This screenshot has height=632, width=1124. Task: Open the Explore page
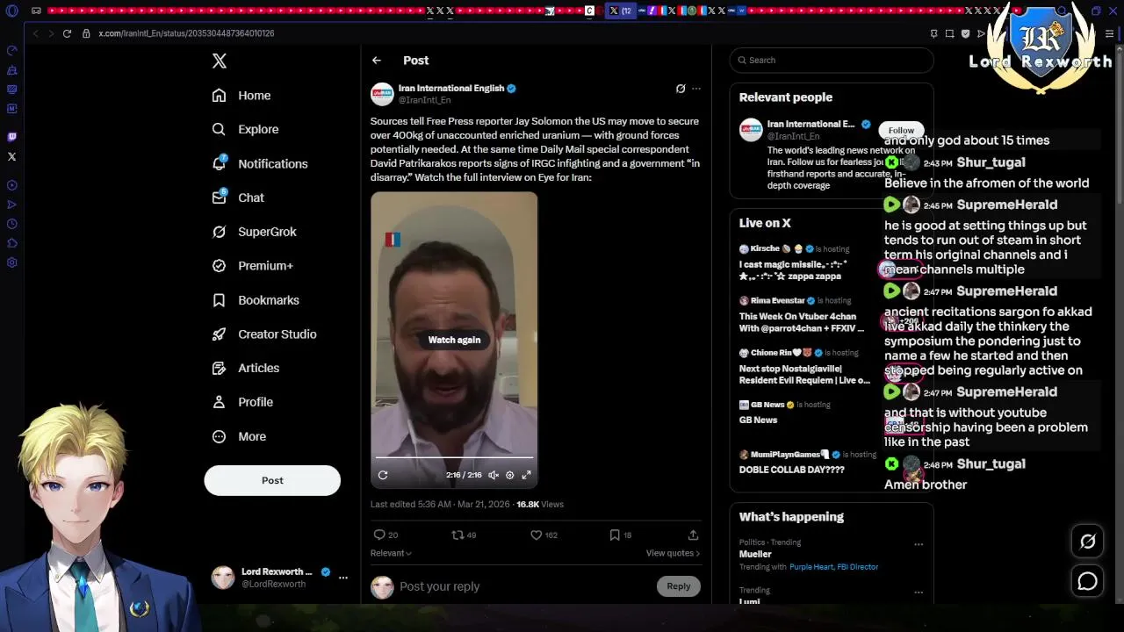pos(245,129)
